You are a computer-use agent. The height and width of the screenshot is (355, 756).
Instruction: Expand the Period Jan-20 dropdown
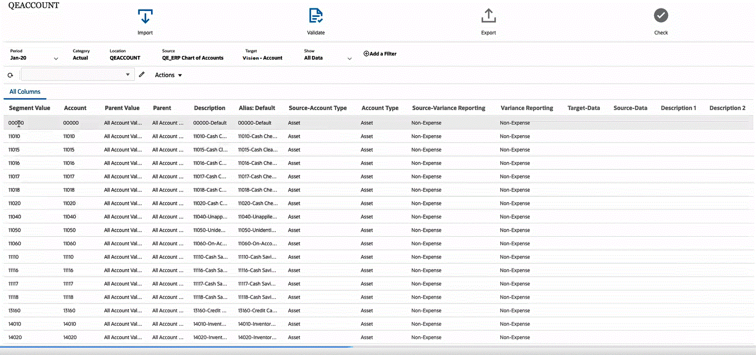tap(56, 58)
